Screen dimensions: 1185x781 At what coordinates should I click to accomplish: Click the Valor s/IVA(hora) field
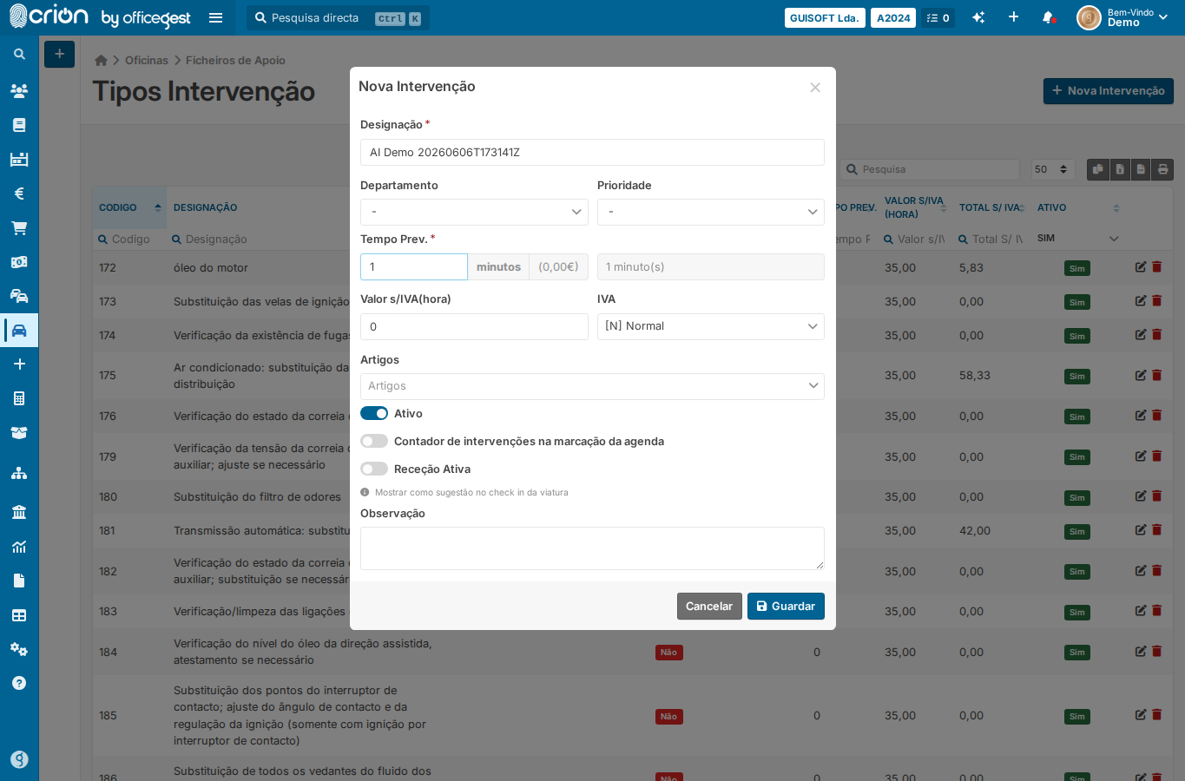[474, 326]
